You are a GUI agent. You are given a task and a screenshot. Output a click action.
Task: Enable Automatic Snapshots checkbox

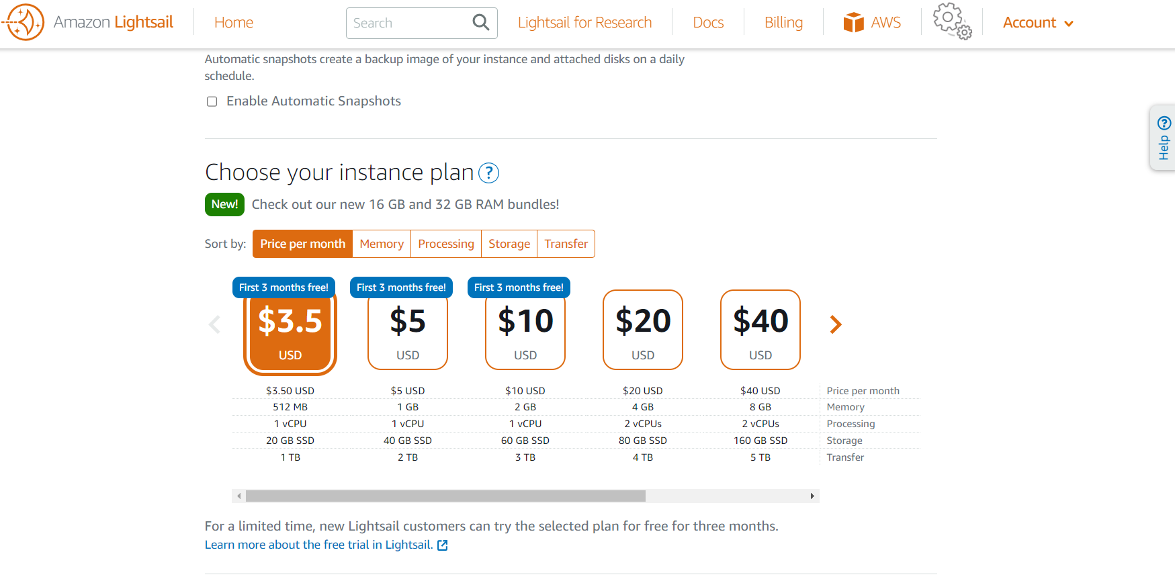pos(212,101)
